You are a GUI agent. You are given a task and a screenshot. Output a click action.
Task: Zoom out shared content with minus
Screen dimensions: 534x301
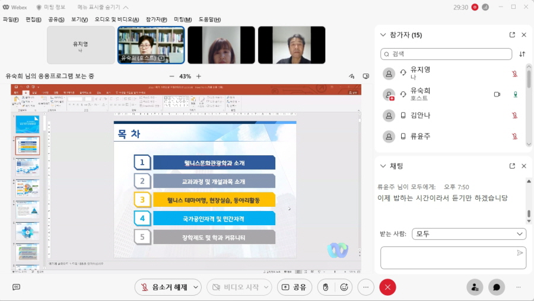(171, 76)
